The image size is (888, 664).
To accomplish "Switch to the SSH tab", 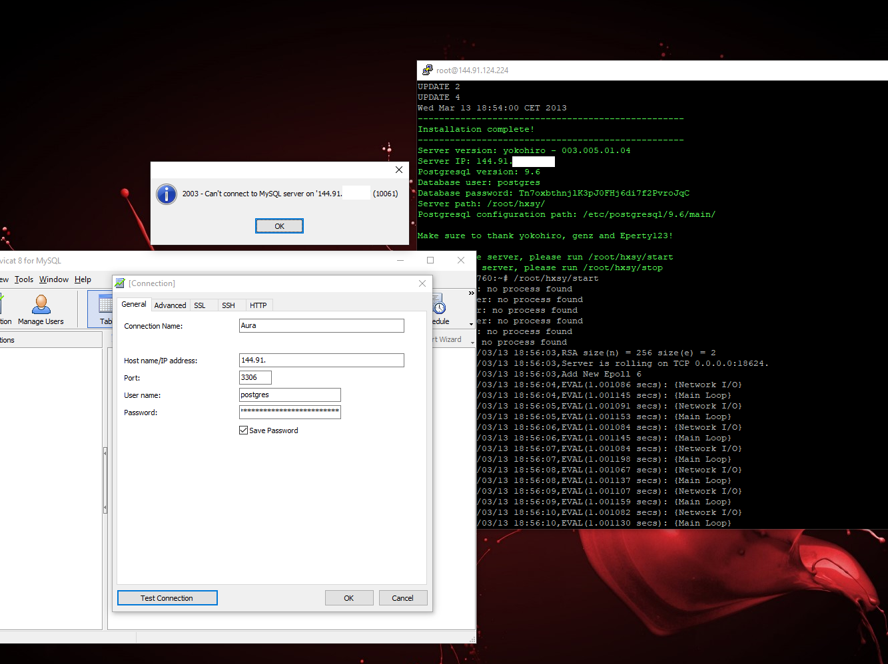I will 228,305.
